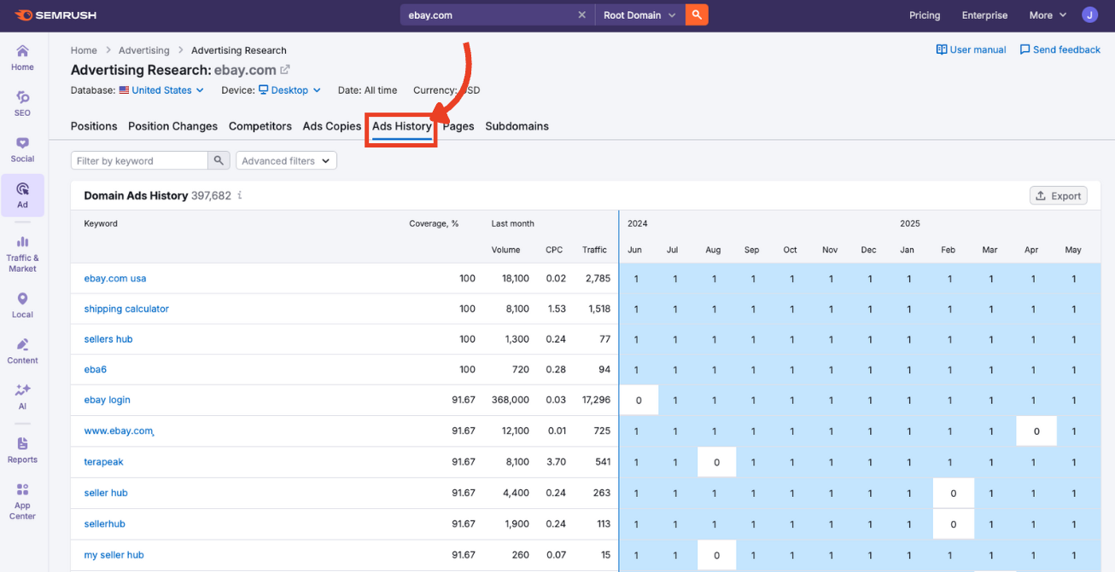Open the Social section from the sidebar

point(22,147)
